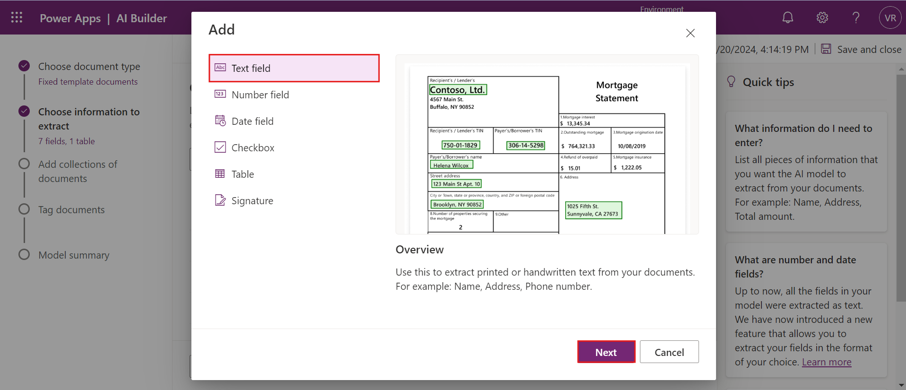Click the Save and close disk icon

pos(826,49)
